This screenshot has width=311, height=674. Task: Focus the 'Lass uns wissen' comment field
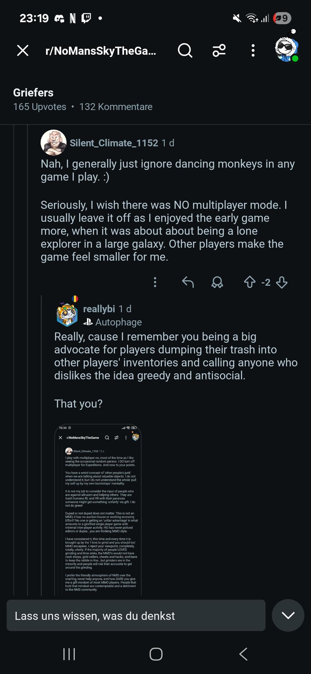(136, 616)
